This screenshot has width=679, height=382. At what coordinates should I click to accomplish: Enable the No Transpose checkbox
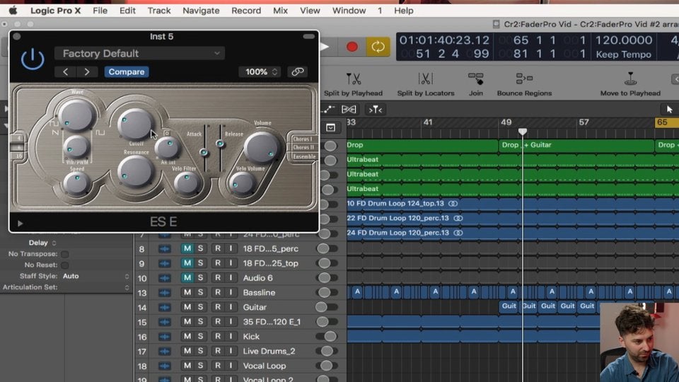(65, 254)
